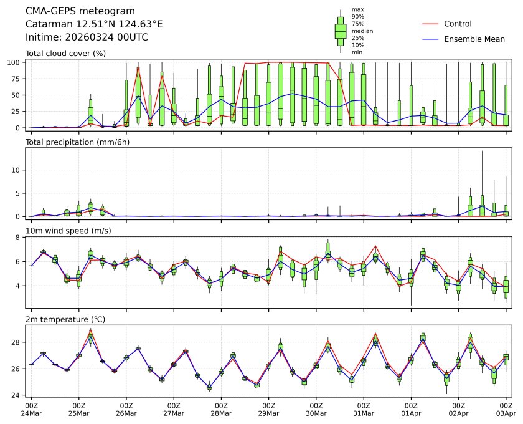The height and width of the screenshot is (424, 523).
Task: Click the 00Z 01Apr time axis label
Action: (411, 409)
